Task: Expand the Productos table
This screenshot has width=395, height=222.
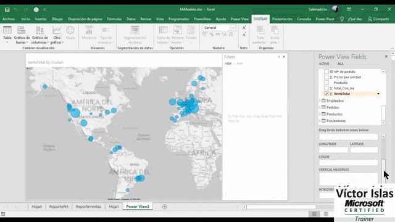Action: pyautogui.click(x=320, y=114)
